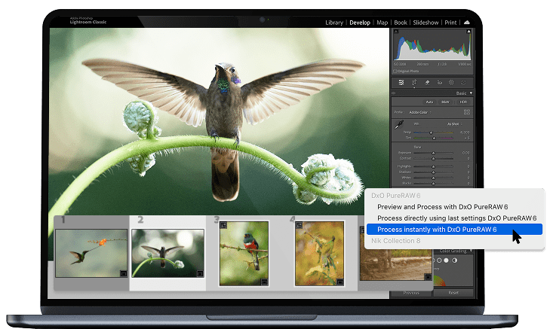Open the Adobe Color profile dropdown
This screenshot has width=556, height=329.
[419, 111]
